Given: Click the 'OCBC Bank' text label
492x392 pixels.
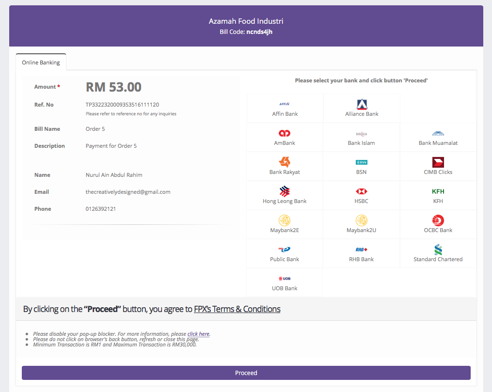Looking at the screenshot, I should 438,230.
